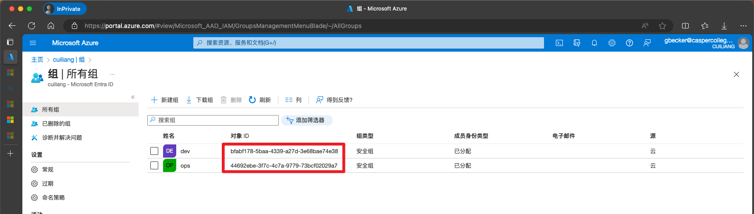Reload the page with the browser refresh icon
The width and height of the screenshot is (754, 214).
pos(32,26)
